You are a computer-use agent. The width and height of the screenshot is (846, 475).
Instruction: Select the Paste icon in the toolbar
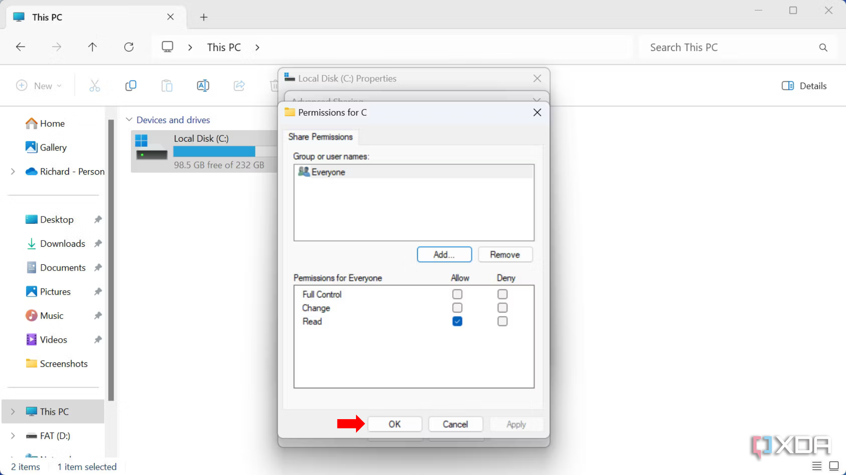[x=167, y=85]
